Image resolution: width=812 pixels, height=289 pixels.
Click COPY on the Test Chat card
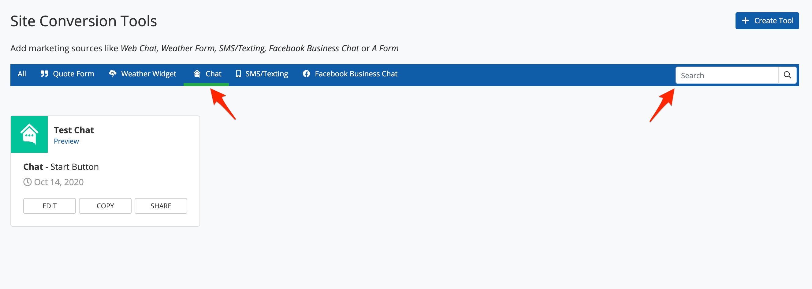pyautogui.click(x=105, y=206)
